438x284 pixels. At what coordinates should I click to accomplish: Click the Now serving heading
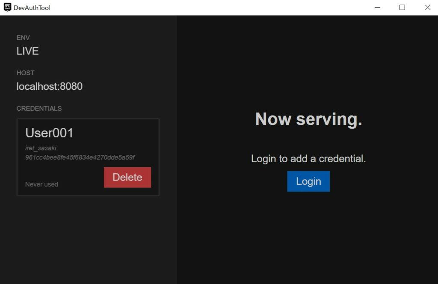point(308,119)
